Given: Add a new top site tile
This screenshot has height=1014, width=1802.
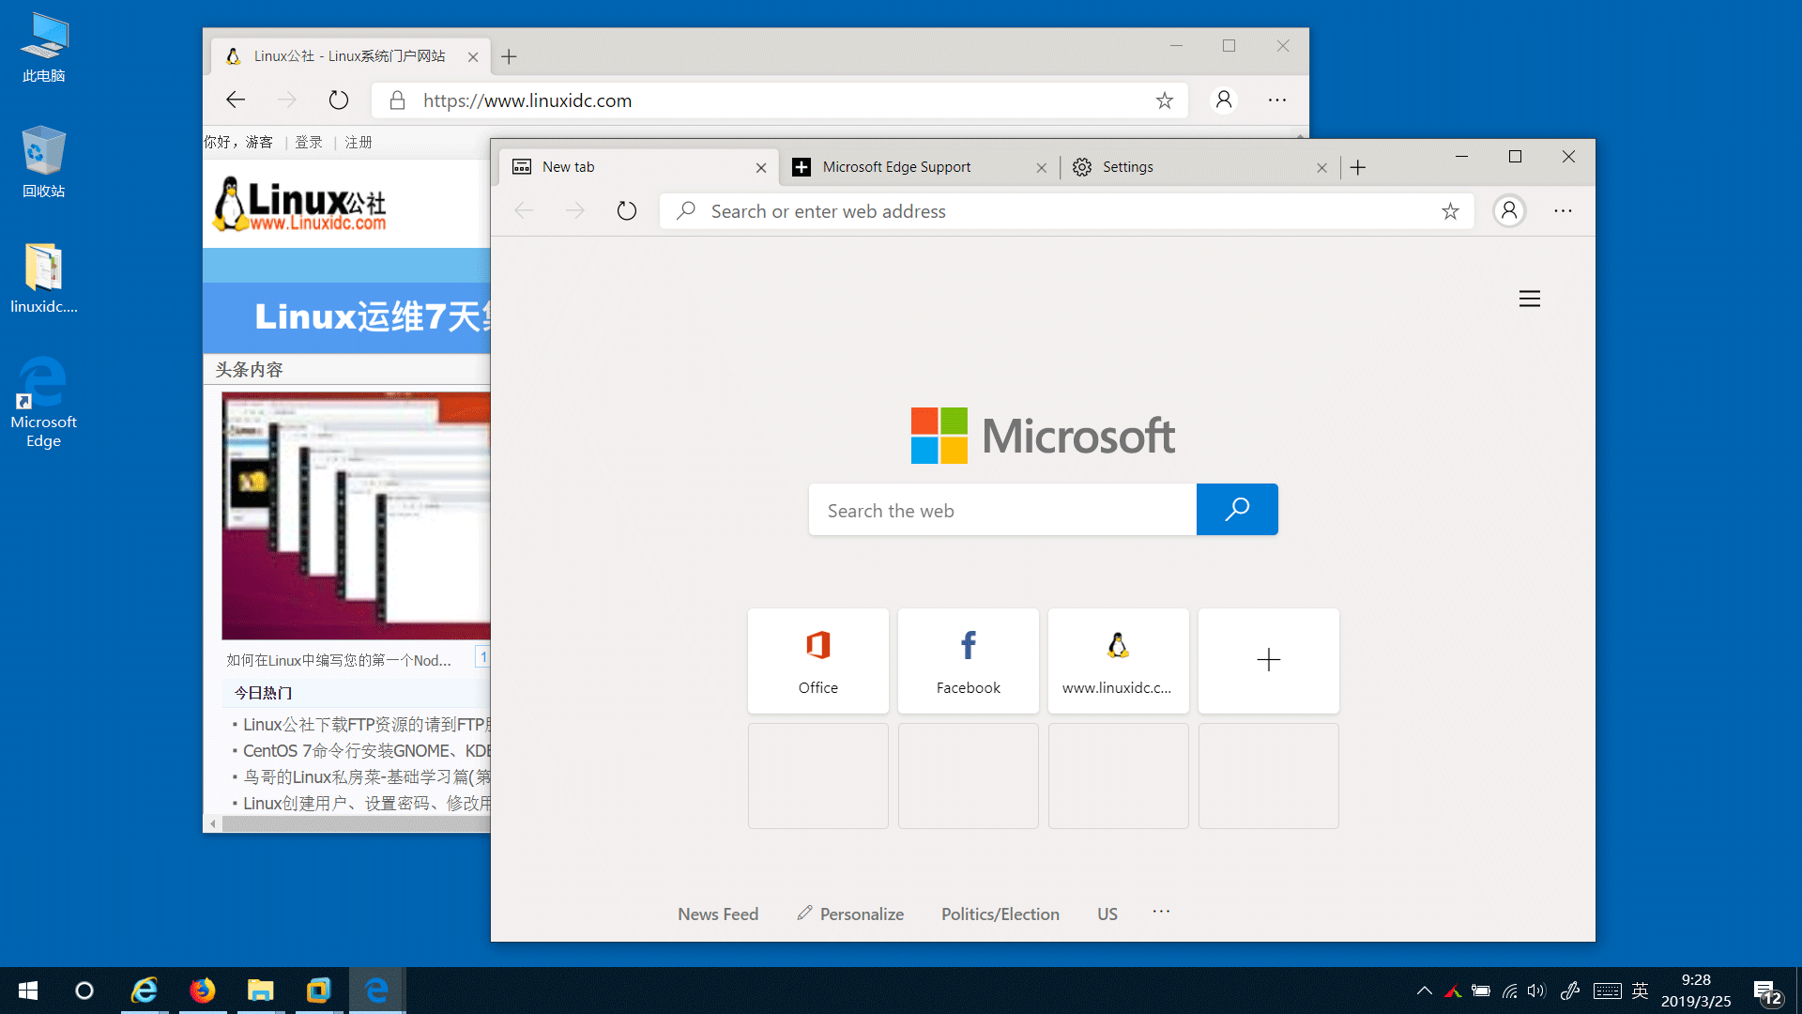Looking at the screenshot, I should coord(1268,660).
